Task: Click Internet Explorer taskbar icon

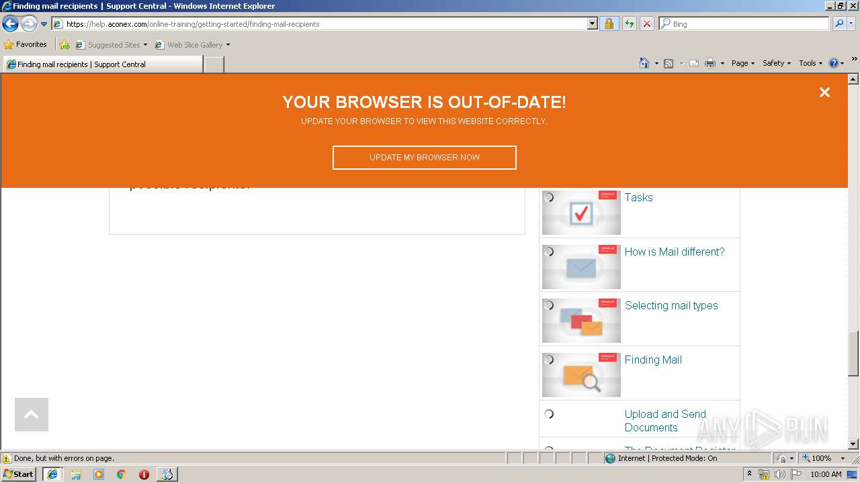Action: coord(52,474)
